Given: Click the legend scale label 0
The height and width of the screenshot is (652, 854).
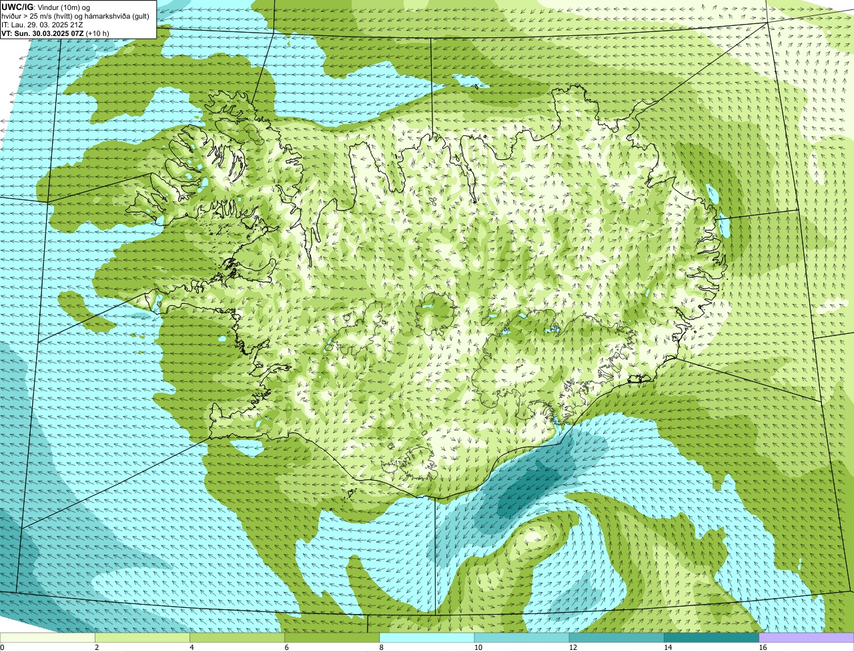Looking at the screenshot, I should [2, 647].
